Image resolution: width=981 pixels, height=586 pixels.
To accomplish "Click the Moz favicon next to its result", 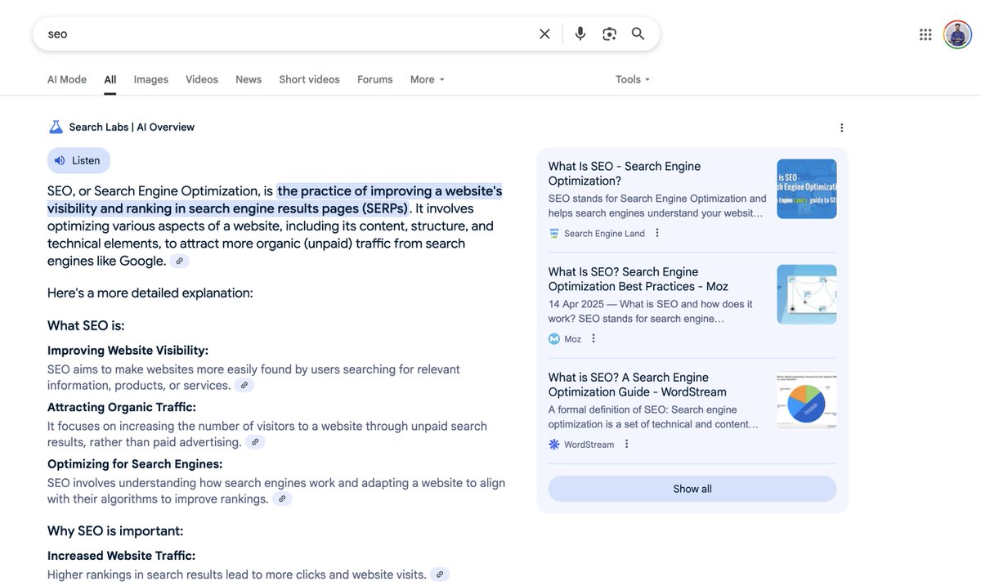I will (553, 338).
